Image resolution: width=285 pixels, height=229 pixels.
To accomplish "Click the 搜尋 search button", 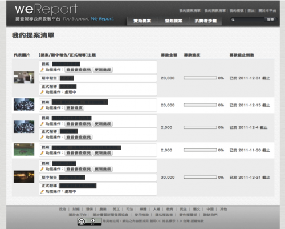I will click(x=270, y=19).
